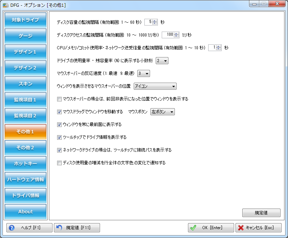Screen dimensions: 288x238
Task: Enable ディスク使用量の増減 color notification checkbox
Action: (59, 163)
